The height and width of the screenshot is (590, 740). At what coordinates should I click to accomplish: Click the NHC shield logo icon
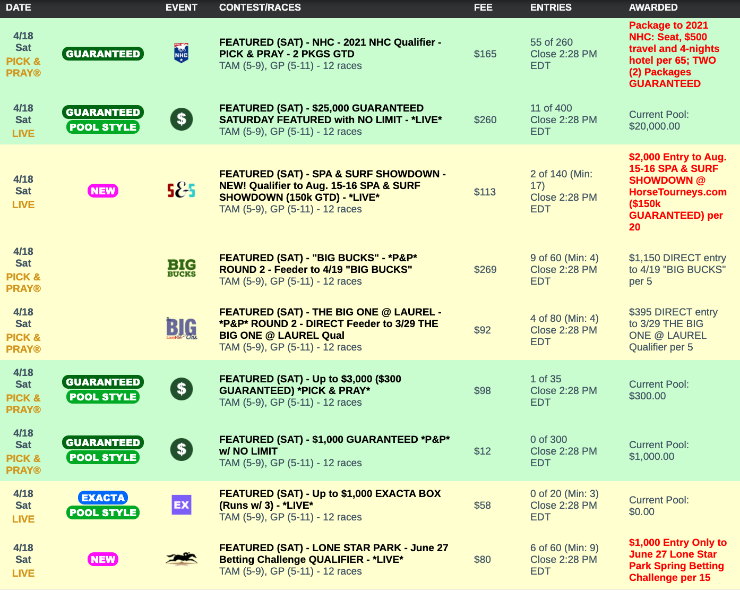click(x=181, y=54)
